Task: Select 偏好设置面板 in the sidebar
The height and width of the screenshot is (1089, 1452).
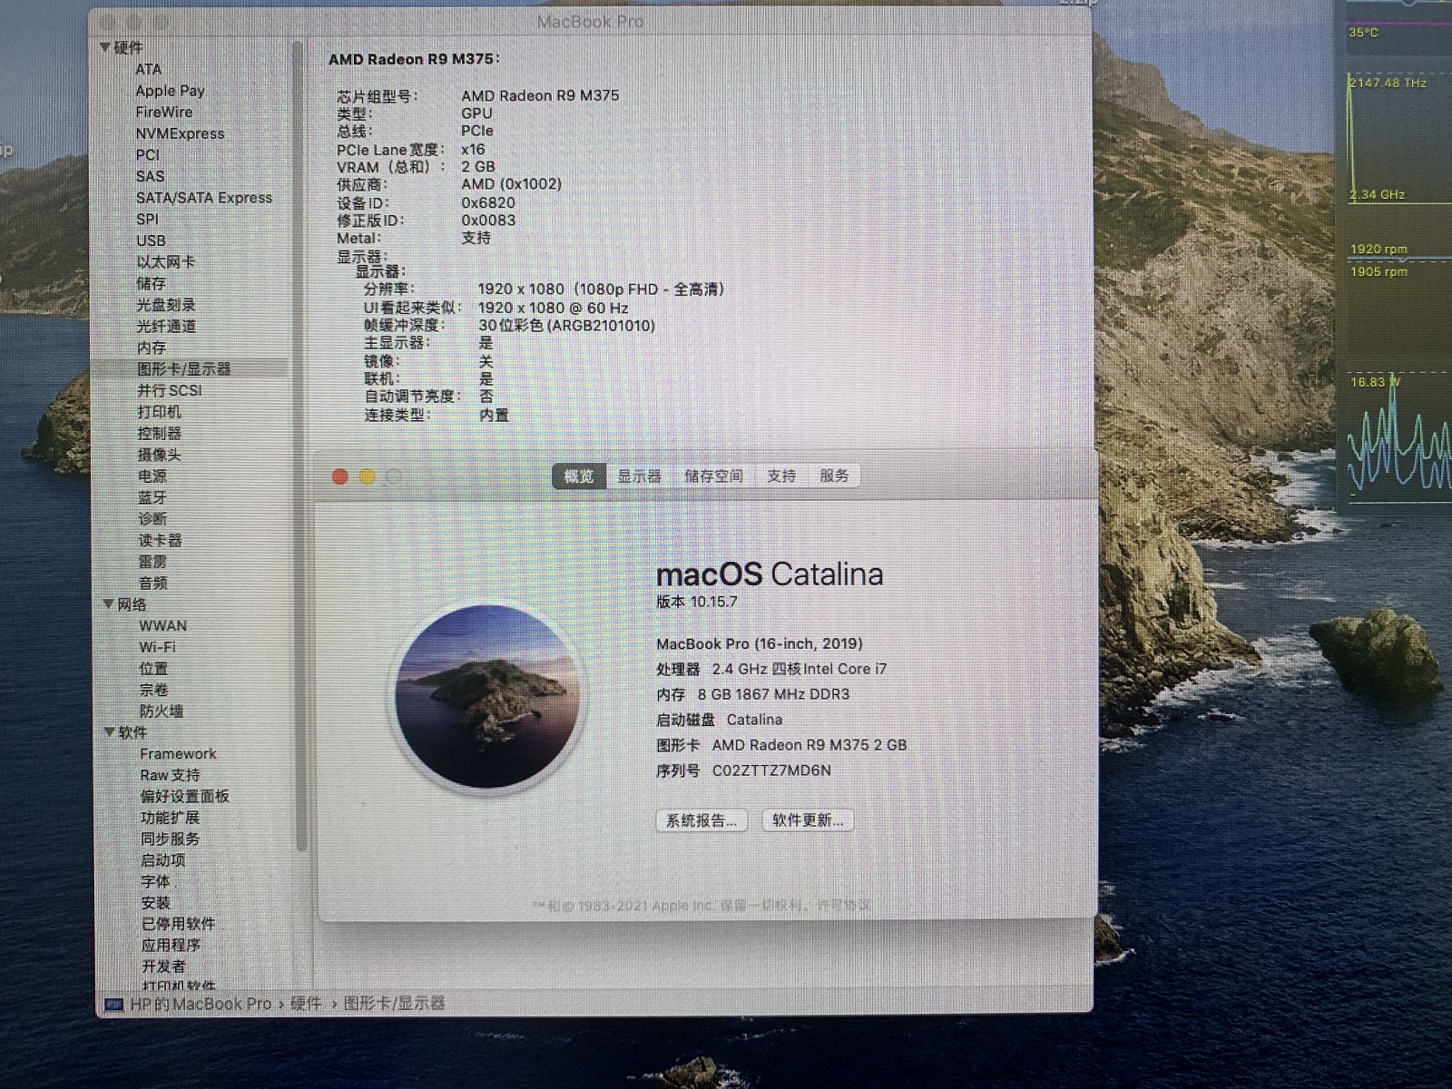Action: (185, 796)
